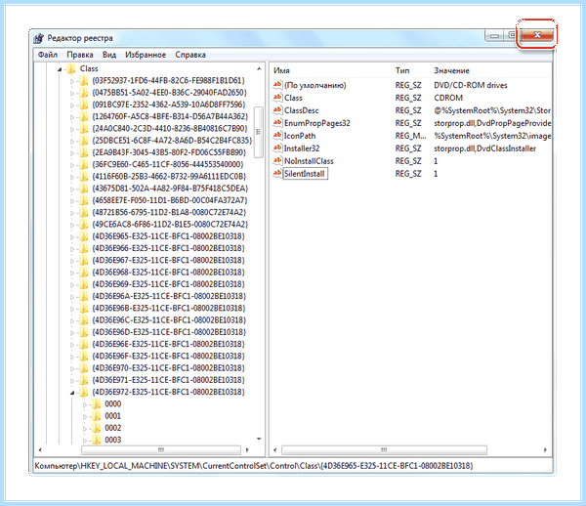
Task: Click folder icon of {36FC9E60-C465-11CF-8056-444553540000}
Action: [x=84, y=164]
